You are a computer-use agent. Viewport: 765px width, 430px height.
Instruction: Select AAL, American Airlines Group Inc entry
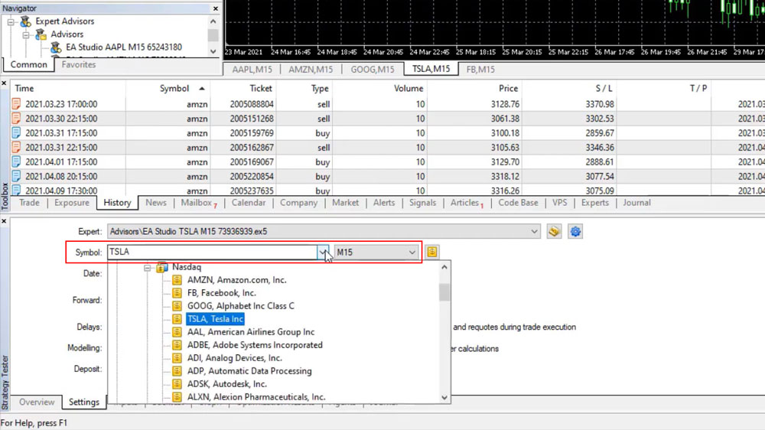click(251, 332)
